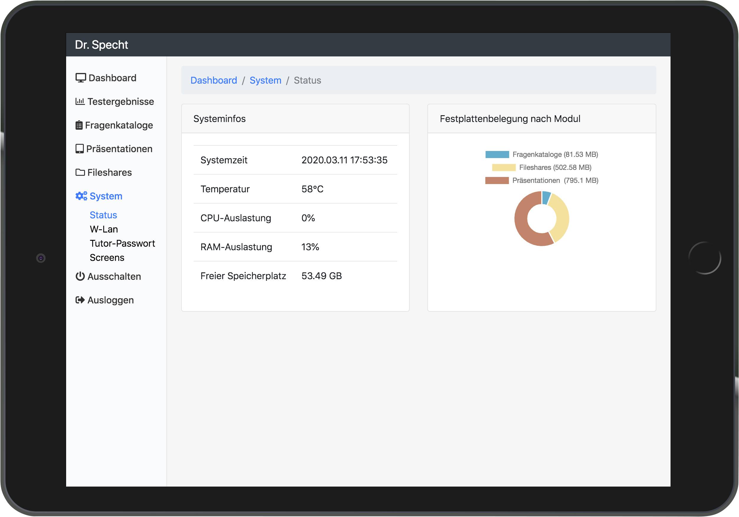Select the Status submenu item

(103, 215)
